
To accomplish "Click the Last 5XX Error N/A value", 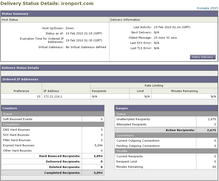I will point(156,43).
